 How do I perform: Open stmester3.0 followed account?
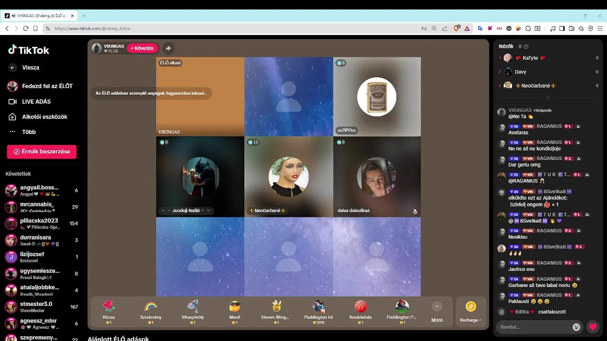(x=42, y=307)
